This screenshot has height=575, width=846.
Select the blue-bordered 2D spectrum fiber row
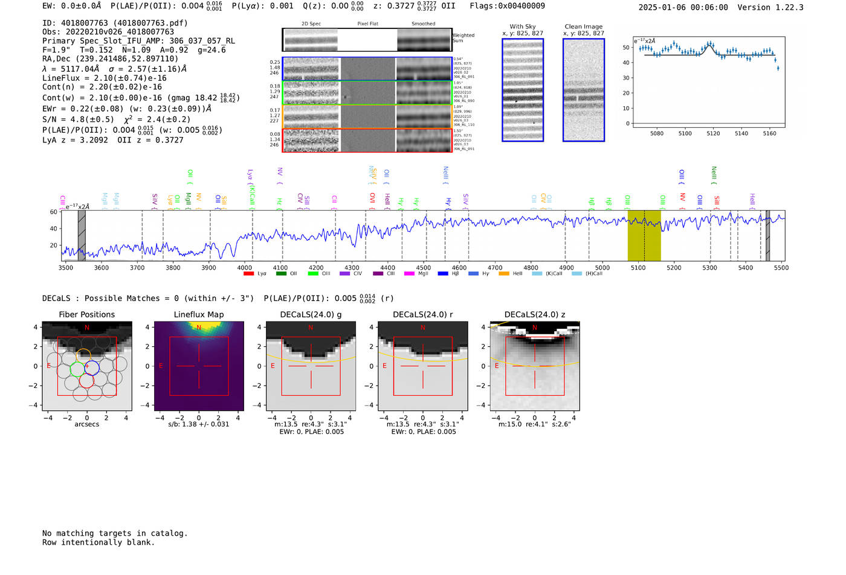(x=367, y=69)
